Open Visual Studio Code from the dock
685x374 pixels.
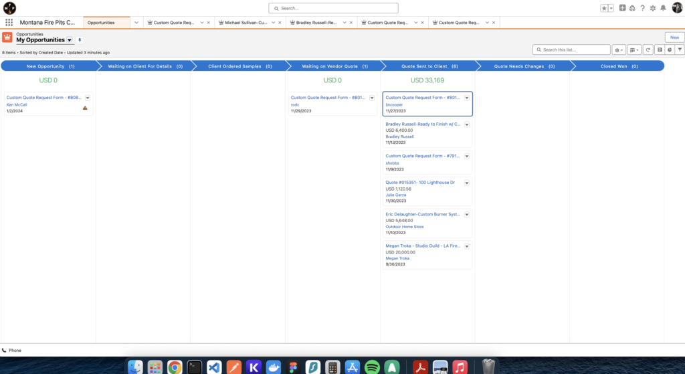pyautogui.click(x=214, y=367)
